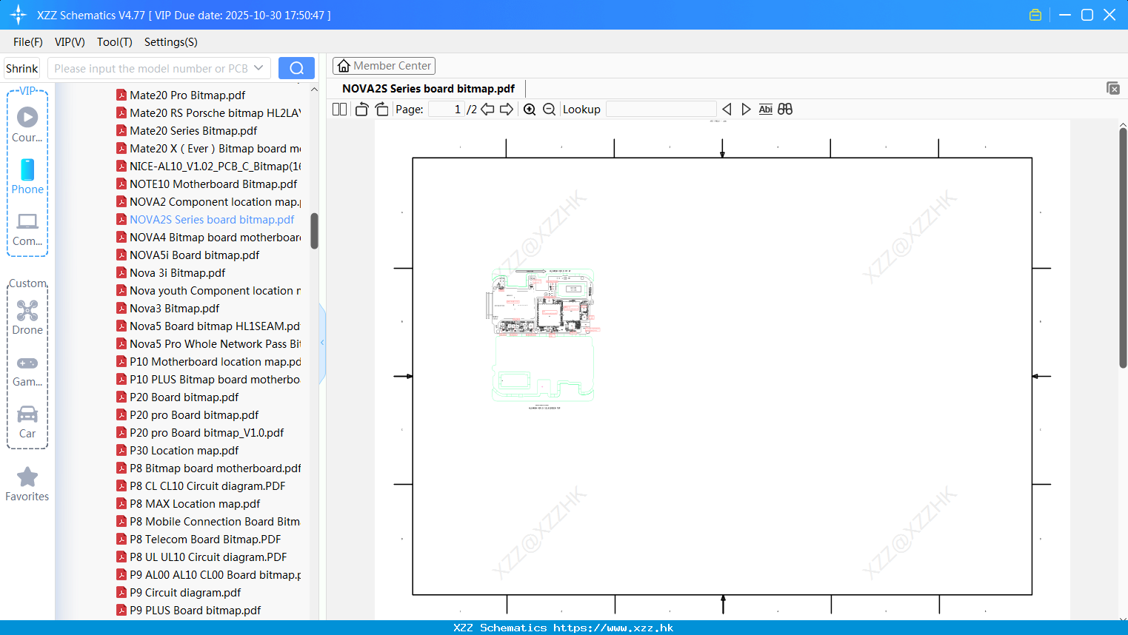Click the yellow toolbox icon in title bar
The image size is (1128, 635).
[1035, 15]
